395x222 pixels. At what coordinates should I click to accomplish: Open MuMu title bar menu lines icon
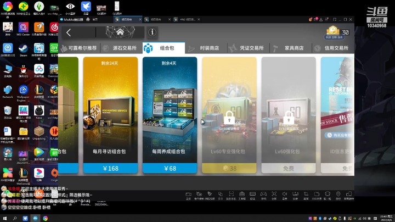(x=326, y=19)
